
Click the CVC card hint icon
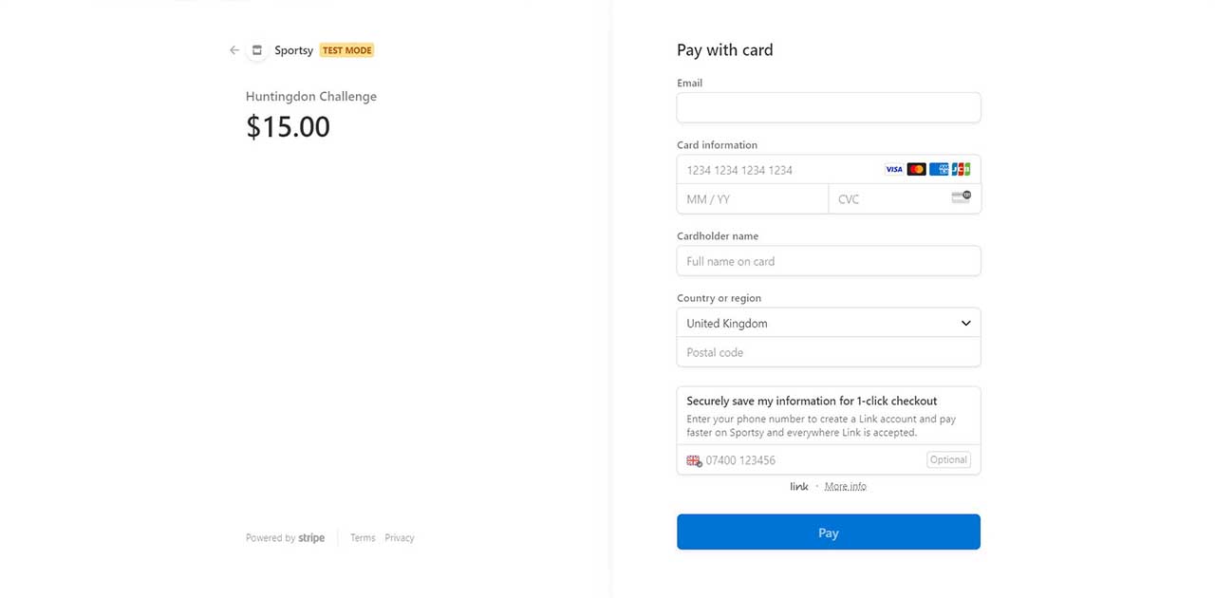click(961, 197)
